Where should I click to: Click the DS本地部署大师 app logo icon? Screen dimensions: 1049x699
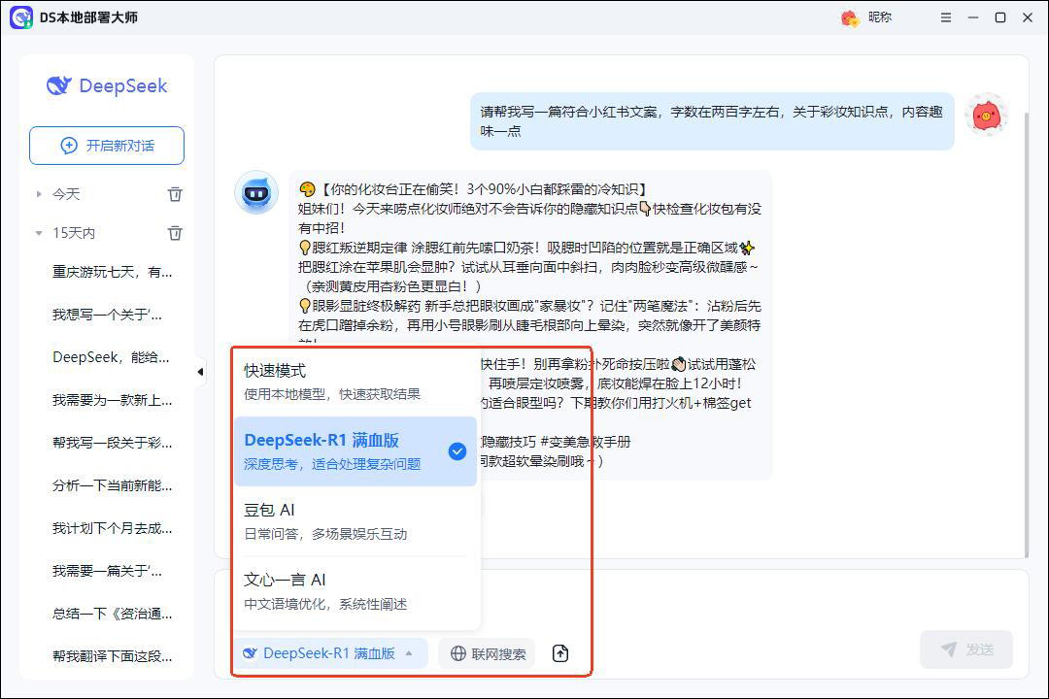(x=20, y=17)
